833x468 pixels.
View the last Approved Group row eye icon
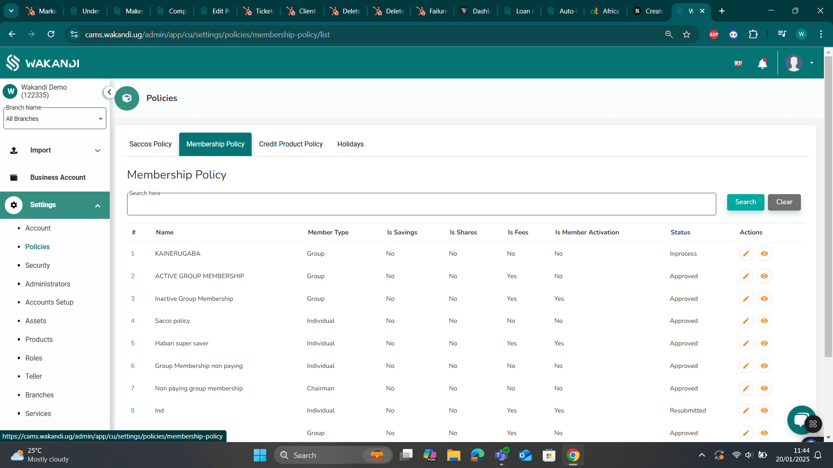click(764, 433)
